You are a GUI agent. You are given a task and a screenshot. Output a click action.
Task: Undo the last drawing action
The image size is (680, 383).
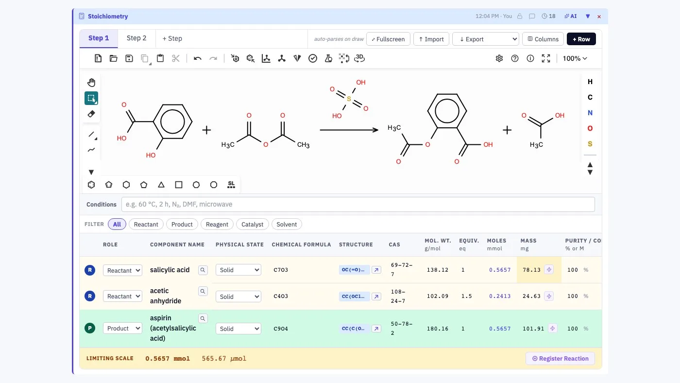(x=198, y=58)
